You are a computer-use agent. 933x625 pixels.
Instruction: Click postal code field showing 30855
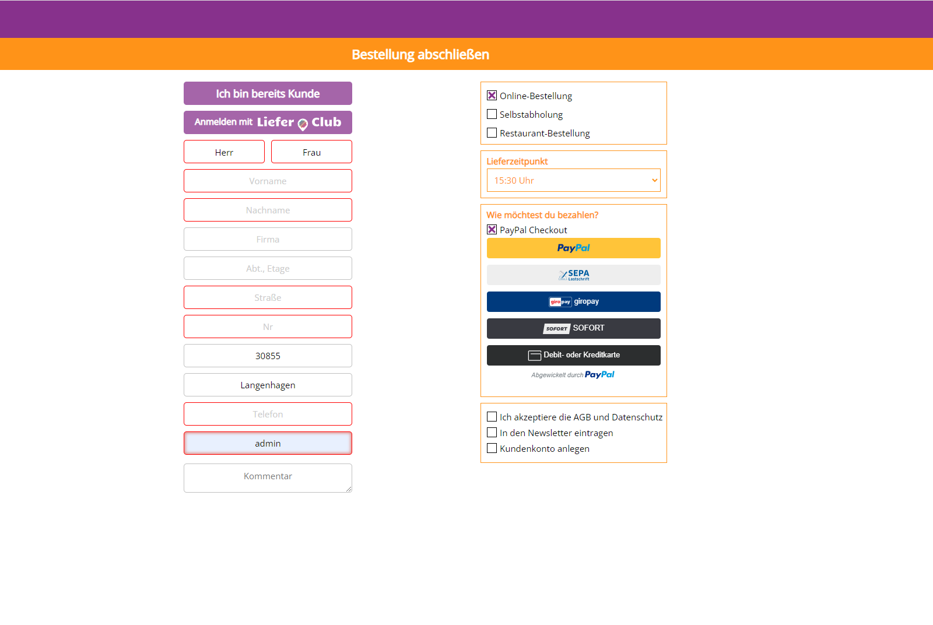point(268,356)
